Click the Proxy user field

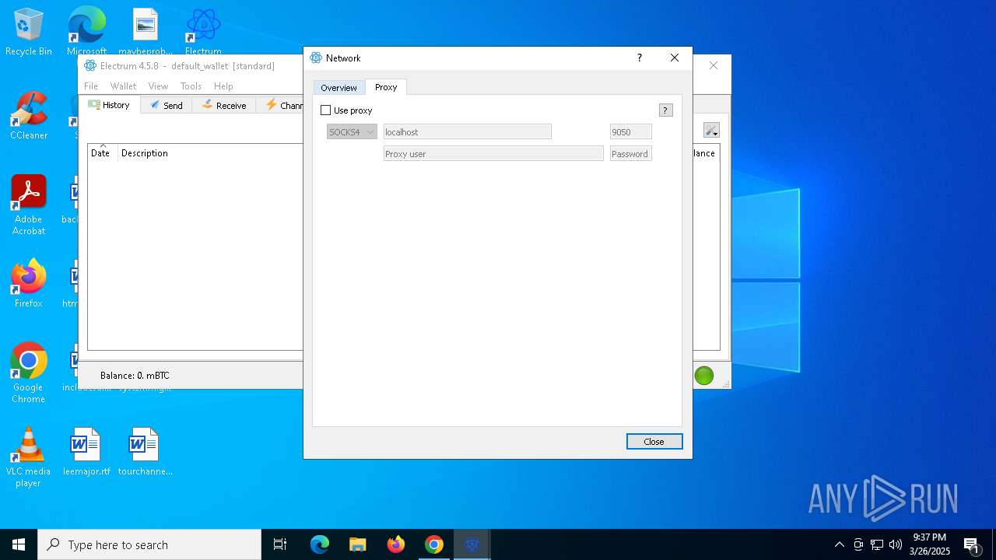493,154
